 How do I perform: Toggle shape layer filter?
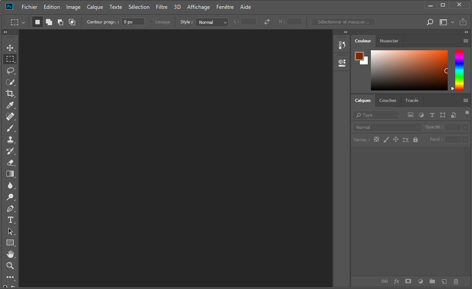(x=442, y=115)
